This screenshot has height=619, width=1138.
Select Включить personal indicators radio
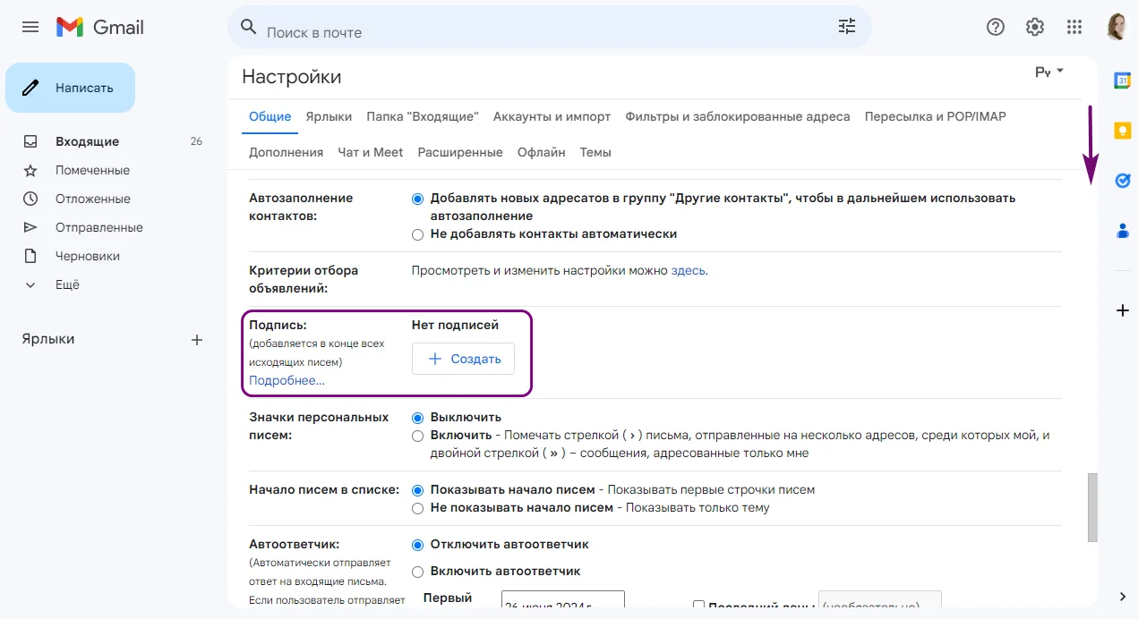pos(417,436)
